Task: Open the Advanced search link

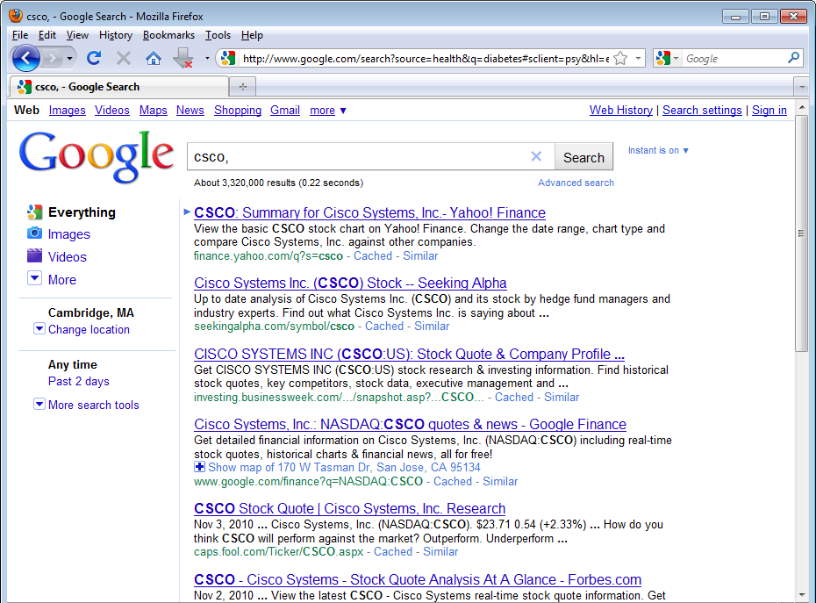Action: 576,183
